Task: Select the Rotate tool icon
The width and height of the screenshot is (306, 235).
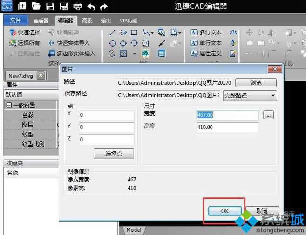Action: point(260,33)
